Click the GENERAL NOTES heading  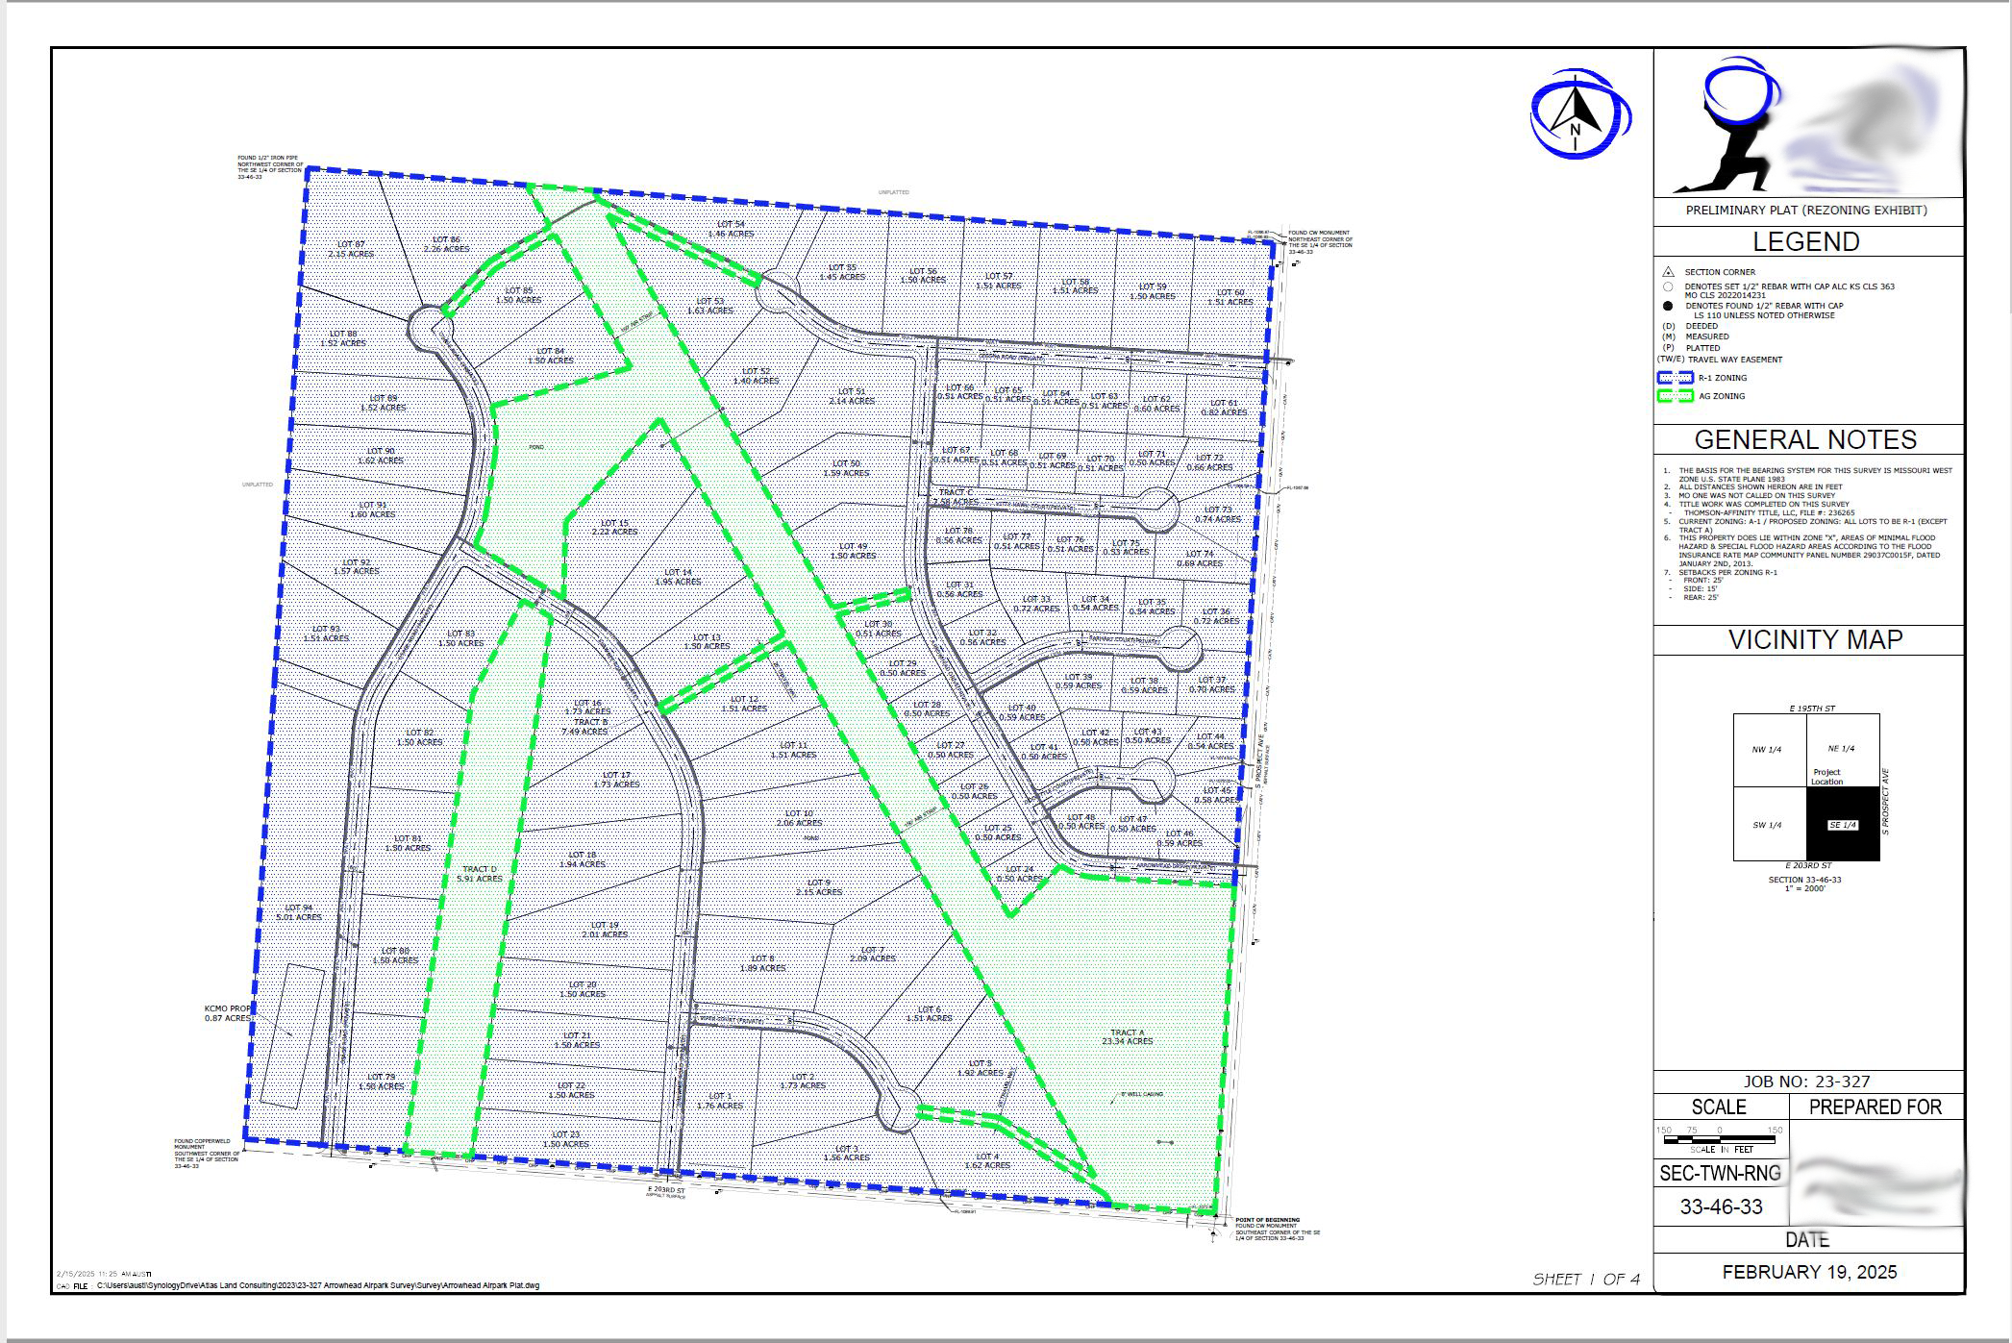1805,440
